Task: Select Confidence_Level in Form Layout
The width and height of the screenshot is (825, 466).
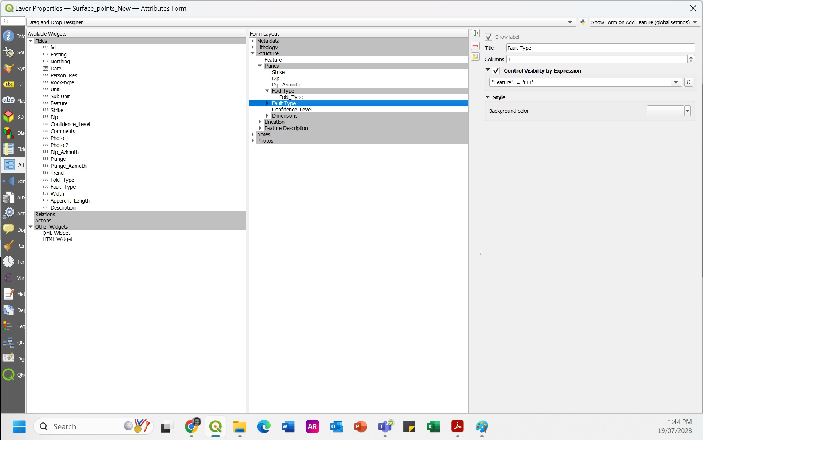Action: pos(291,110)
